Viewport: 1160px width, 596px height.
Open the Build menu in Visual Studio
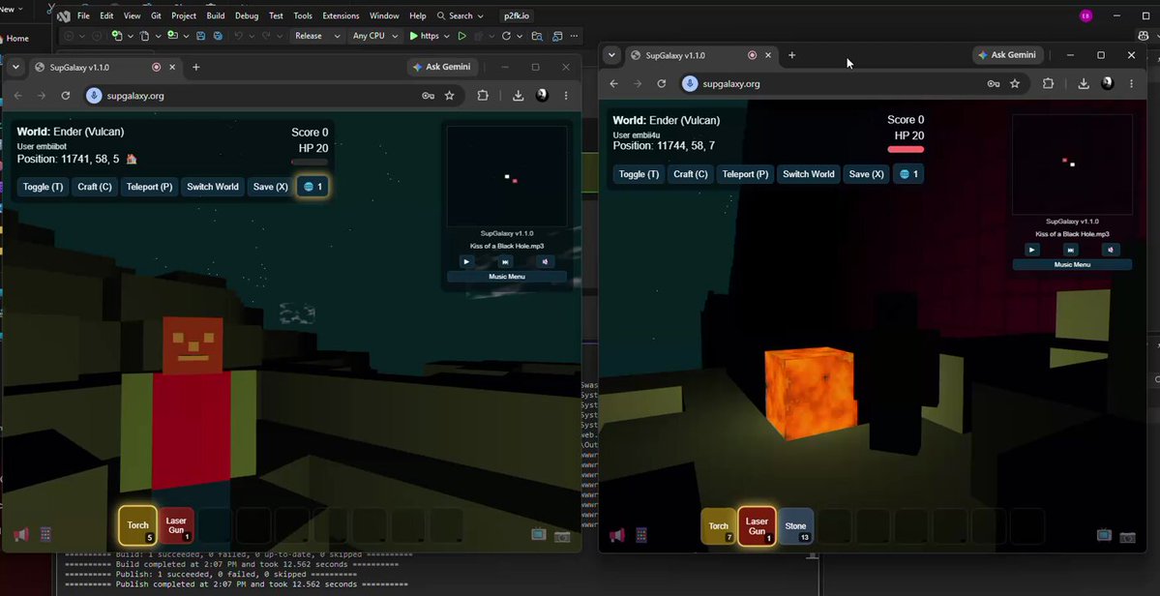click(x=216, y=15)
